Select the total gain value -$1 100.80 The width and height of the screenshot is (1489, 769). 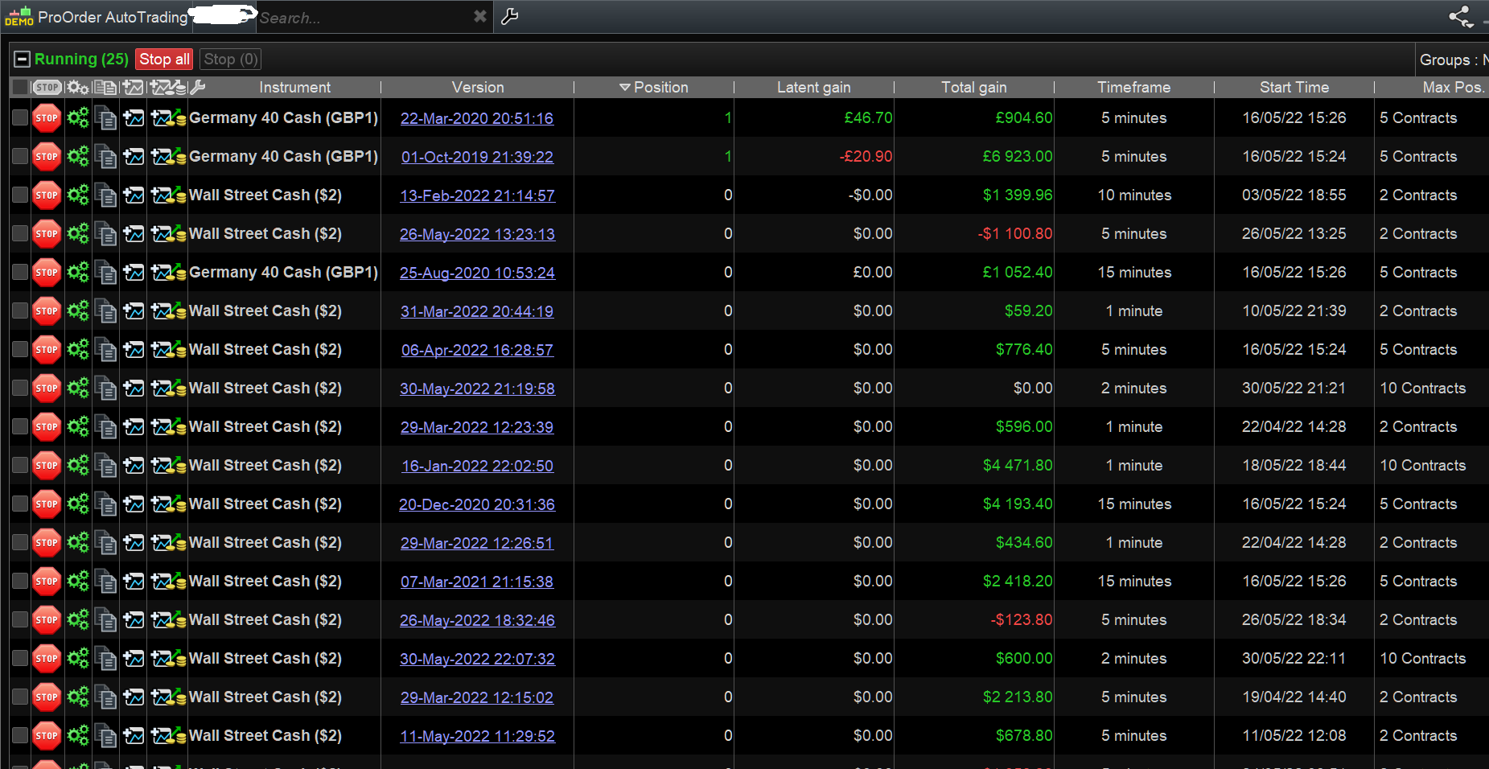pos(1015,234)
